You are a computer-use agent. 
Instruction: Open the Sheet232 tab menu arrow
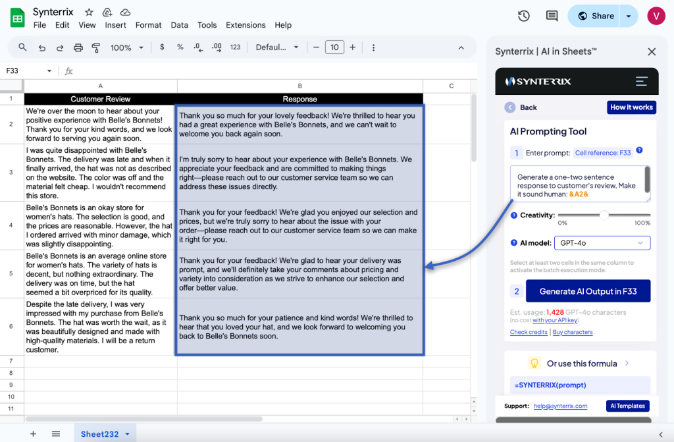pyautogui.click(x=127, y=434)
